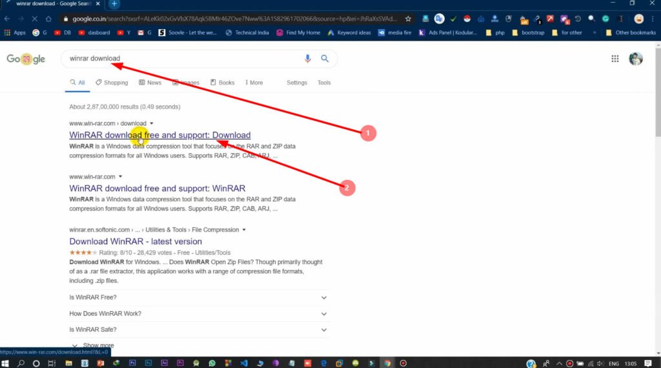
Task: Open the Keyword ideas bookmark
Action: point(349,32)
